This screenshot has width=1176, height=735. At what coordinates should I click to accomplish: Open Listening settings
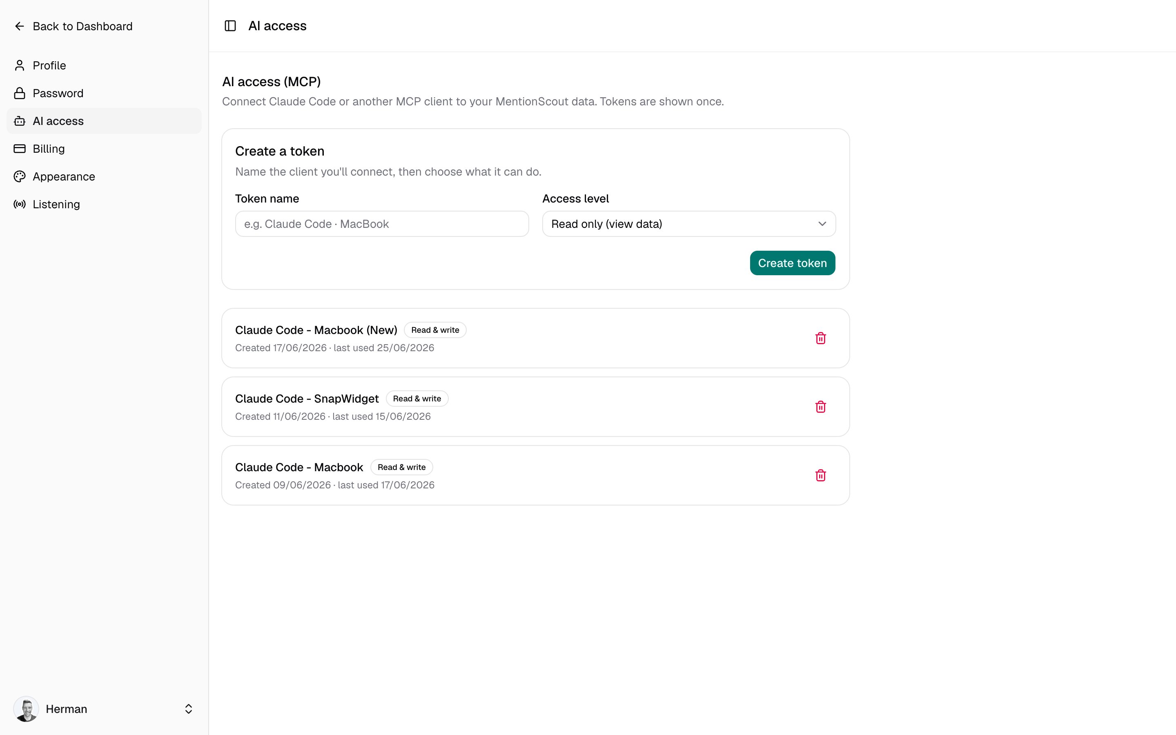tap(104, 204)
